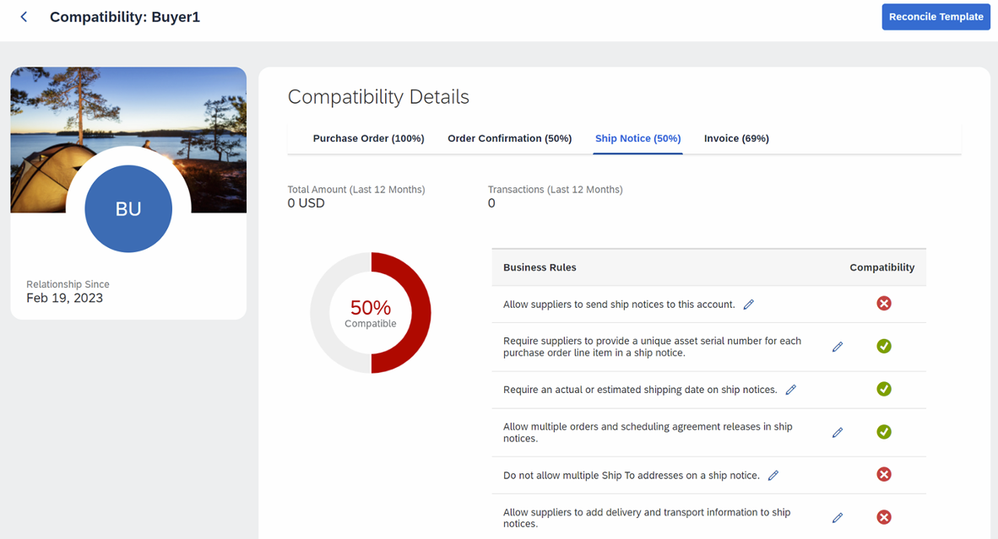Navigate back using the left arrow
Image resolution: width=998 pixels, height=539 pixels.
pyautogui.click(x=23, y=16)
